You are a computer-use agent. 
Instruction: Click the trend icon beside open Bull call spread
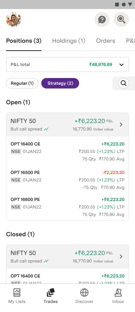[46, 129]
